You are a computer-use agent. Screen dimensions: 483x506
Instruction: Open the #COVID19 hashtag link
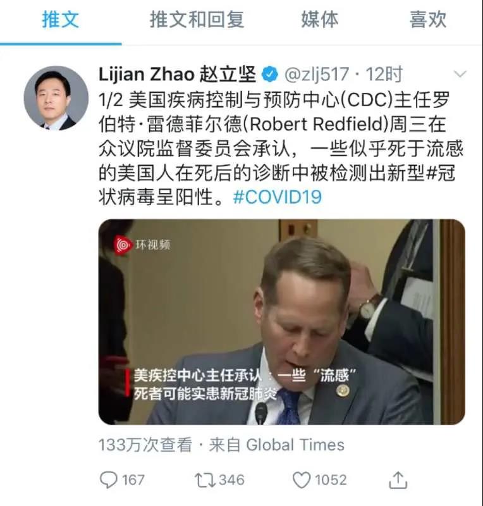tap(277, 197)
